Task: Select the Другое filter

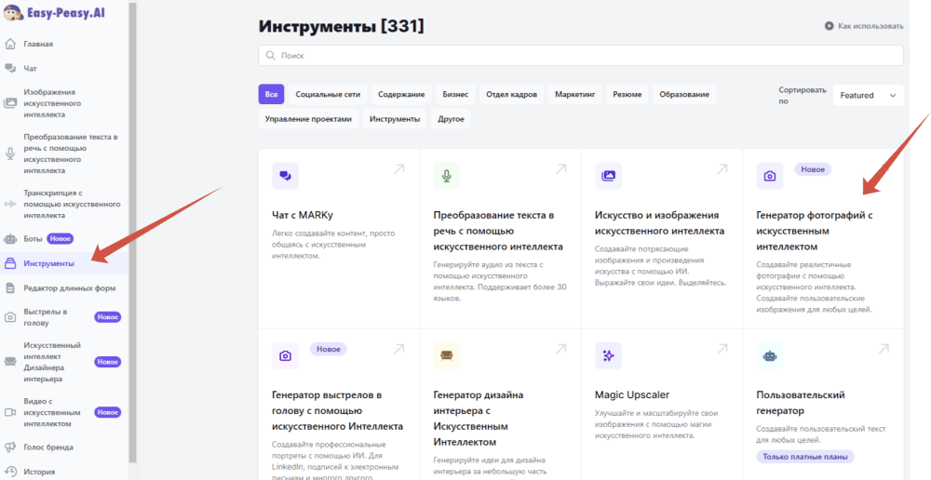Action: point(451,119)
